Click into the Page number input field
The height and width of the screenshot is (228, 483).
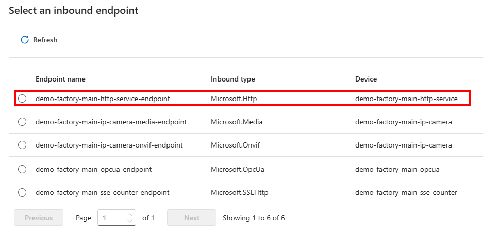pos(111,218)
